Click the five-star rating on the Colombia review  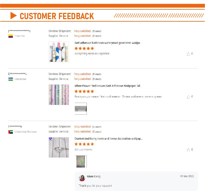click(x=84, y=48)
